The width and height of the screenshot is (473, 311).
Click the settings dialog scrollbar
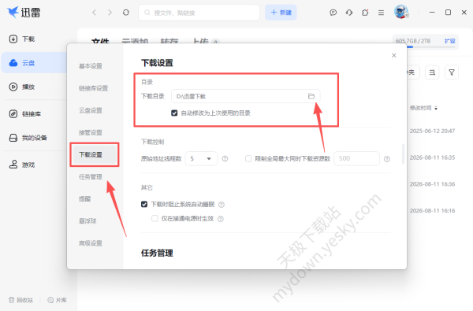tap(403, 154)
